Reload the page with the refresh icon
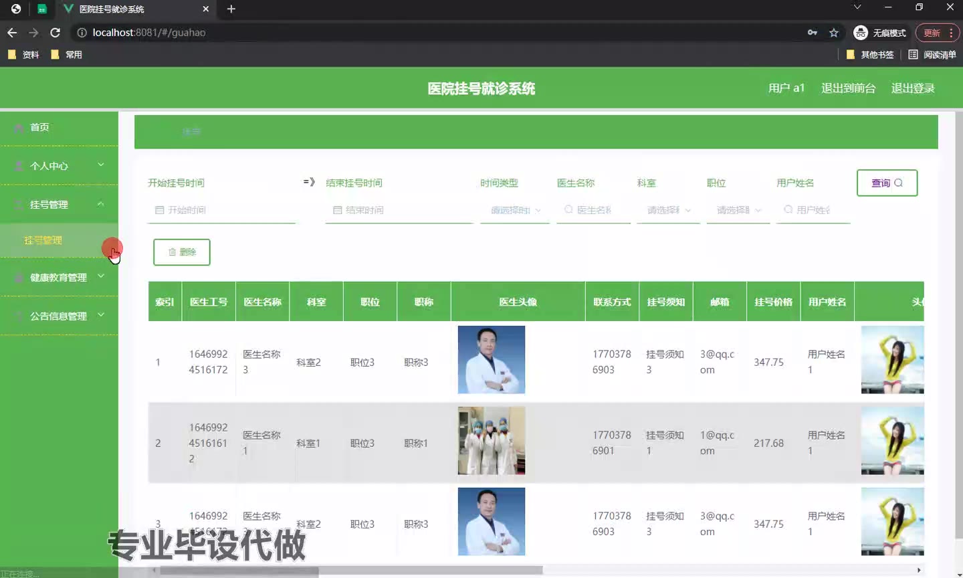This screenshot has height=578, width=963. (56, 33)
